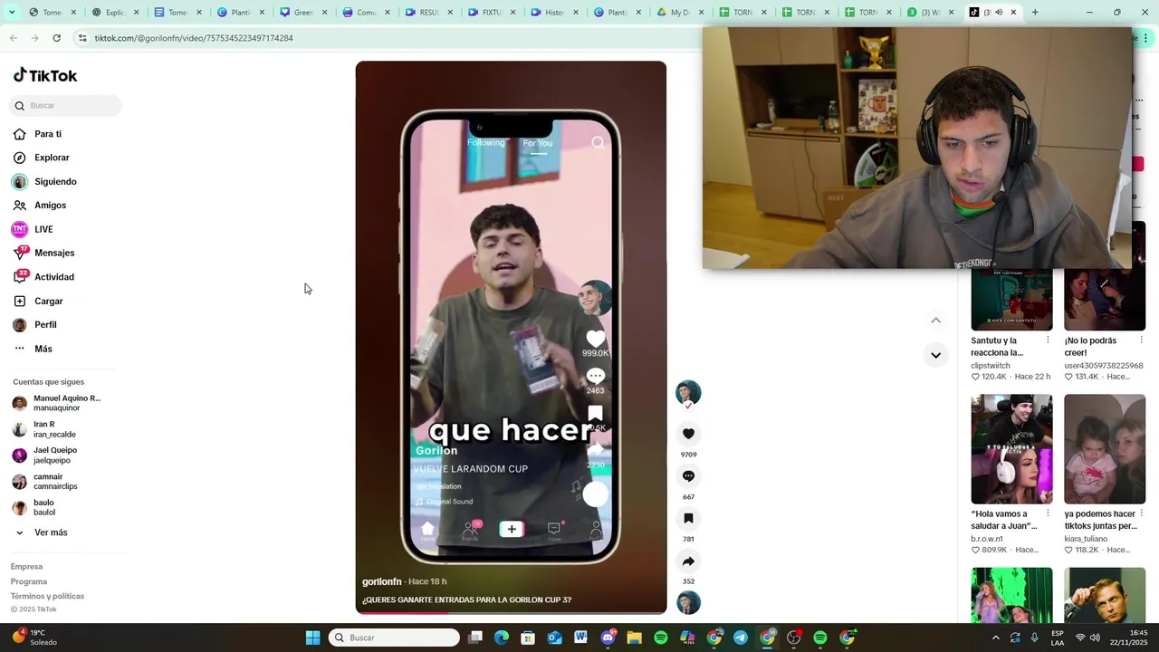Screen dimensions: 1159x652
Task: Switch to the "Green" browser tab
Action: coord(303,13)
